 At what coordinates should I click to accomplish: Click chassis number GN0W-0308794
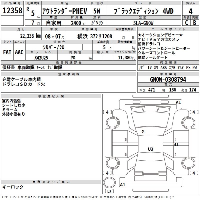click(x=168, y=79)
